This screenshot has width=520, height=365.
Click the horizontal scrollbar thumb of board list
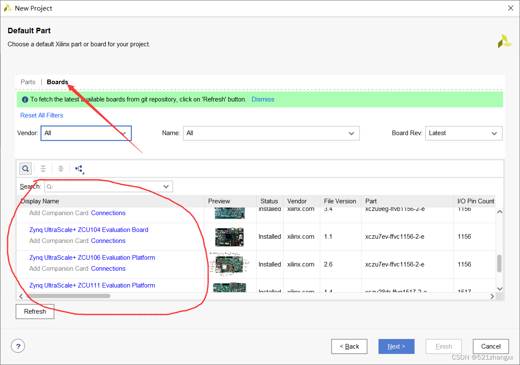pyautogui.click(x=68, y=296)
